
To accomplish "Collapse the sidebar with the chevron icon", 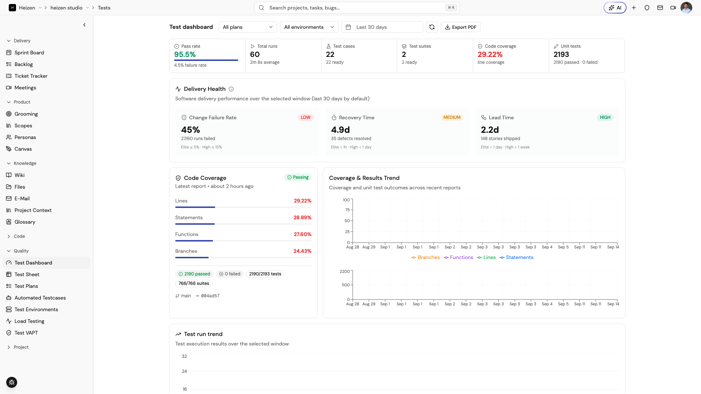I will (x=84, y=25).
